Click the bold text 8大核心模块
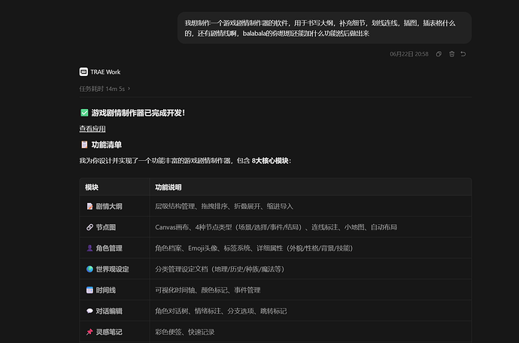The height and width of the screenshot is (343, 519). pyautogui.click(x=270, y=161)
